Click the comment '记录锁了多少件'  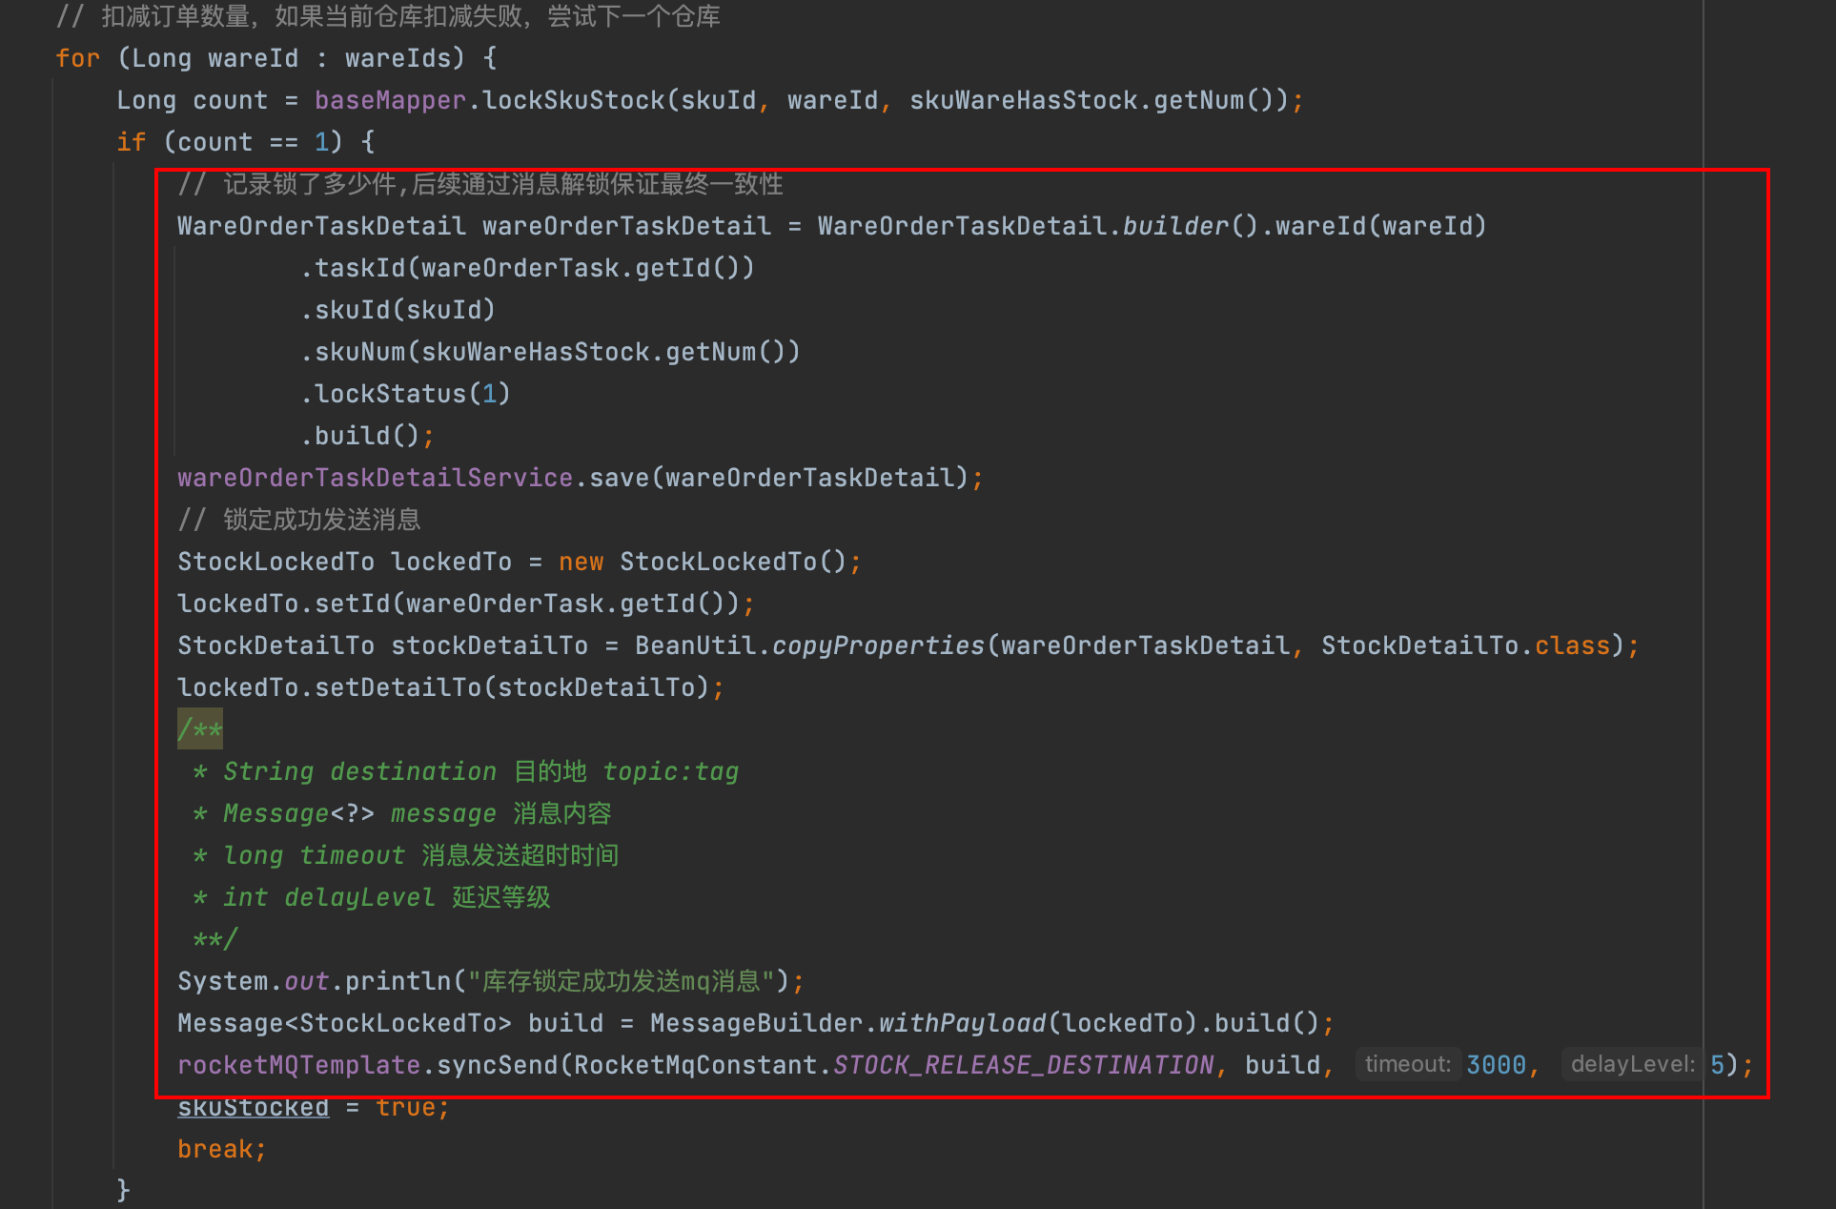coord(310,184)
